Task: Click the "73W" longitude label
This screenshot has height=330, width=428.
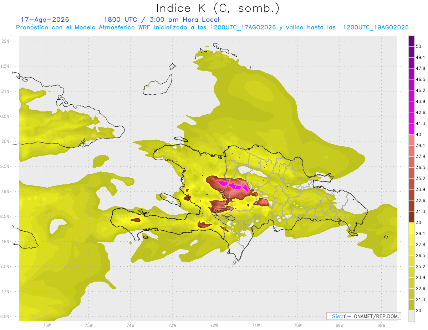Action: (x=172, y=325)
